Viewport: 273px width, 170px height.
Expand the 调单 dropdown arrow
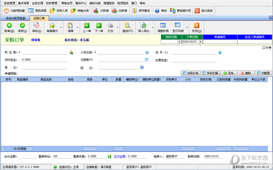pos(78,27)
